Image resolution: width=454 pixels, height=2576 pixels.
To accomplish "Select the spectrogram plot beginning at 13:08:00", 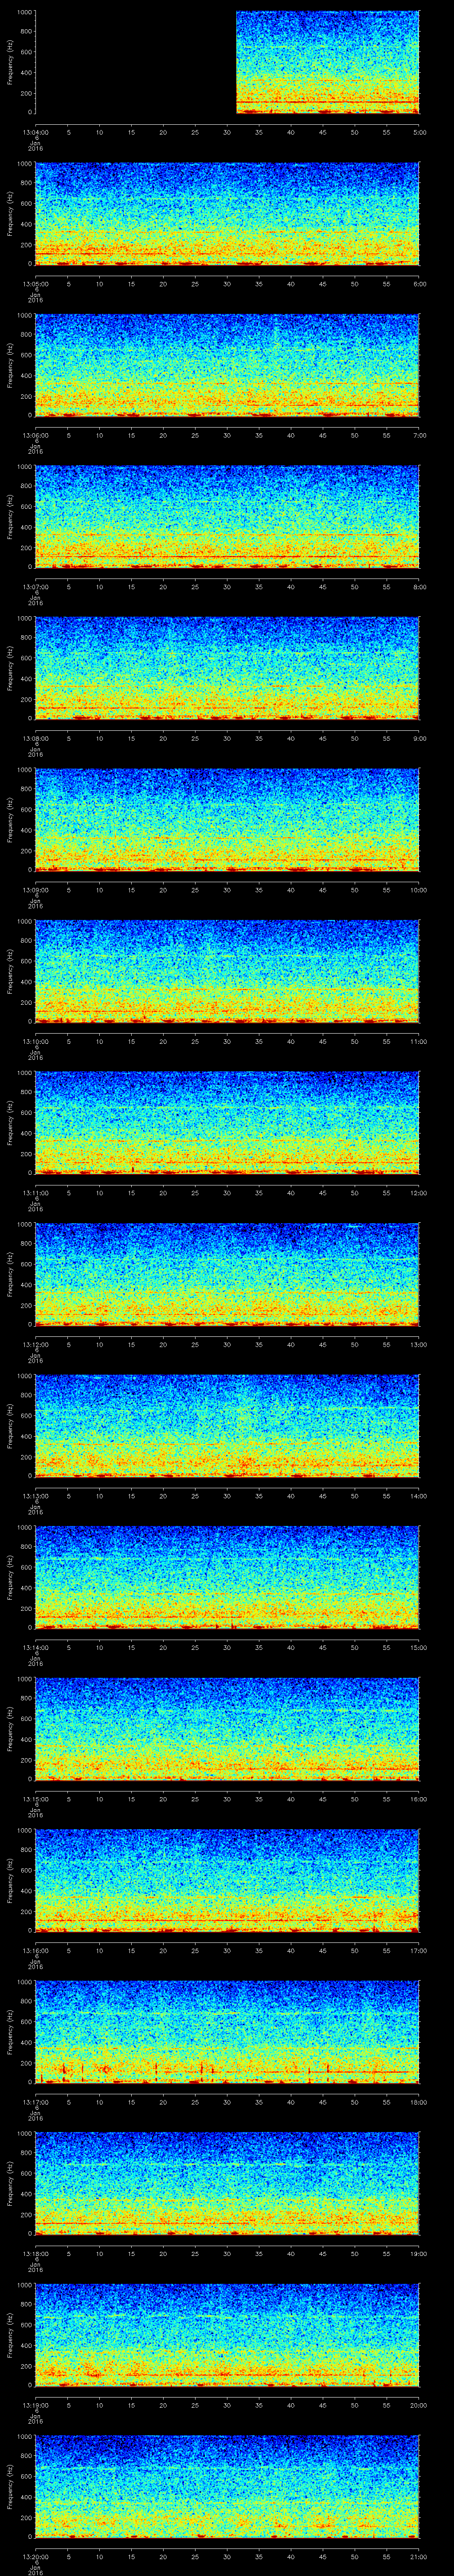I will 227,668.
